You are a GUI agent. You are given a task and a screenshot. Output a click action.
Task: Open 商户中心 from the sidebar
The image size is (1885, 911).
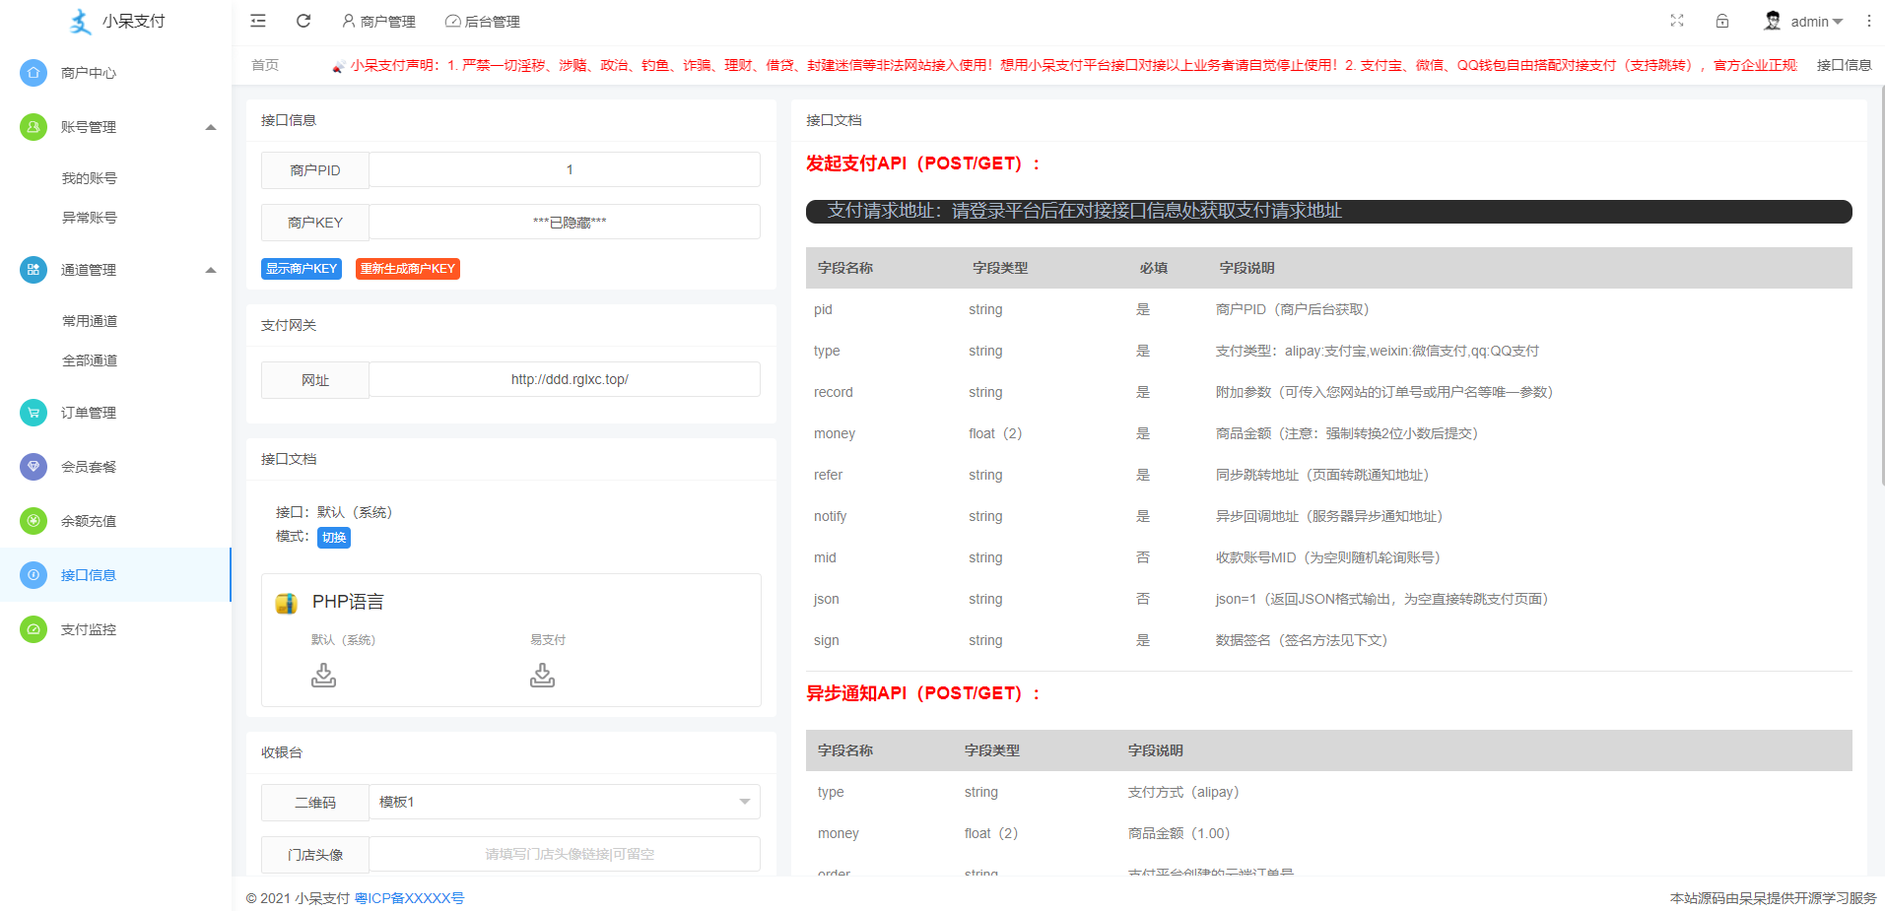[90, 72]
